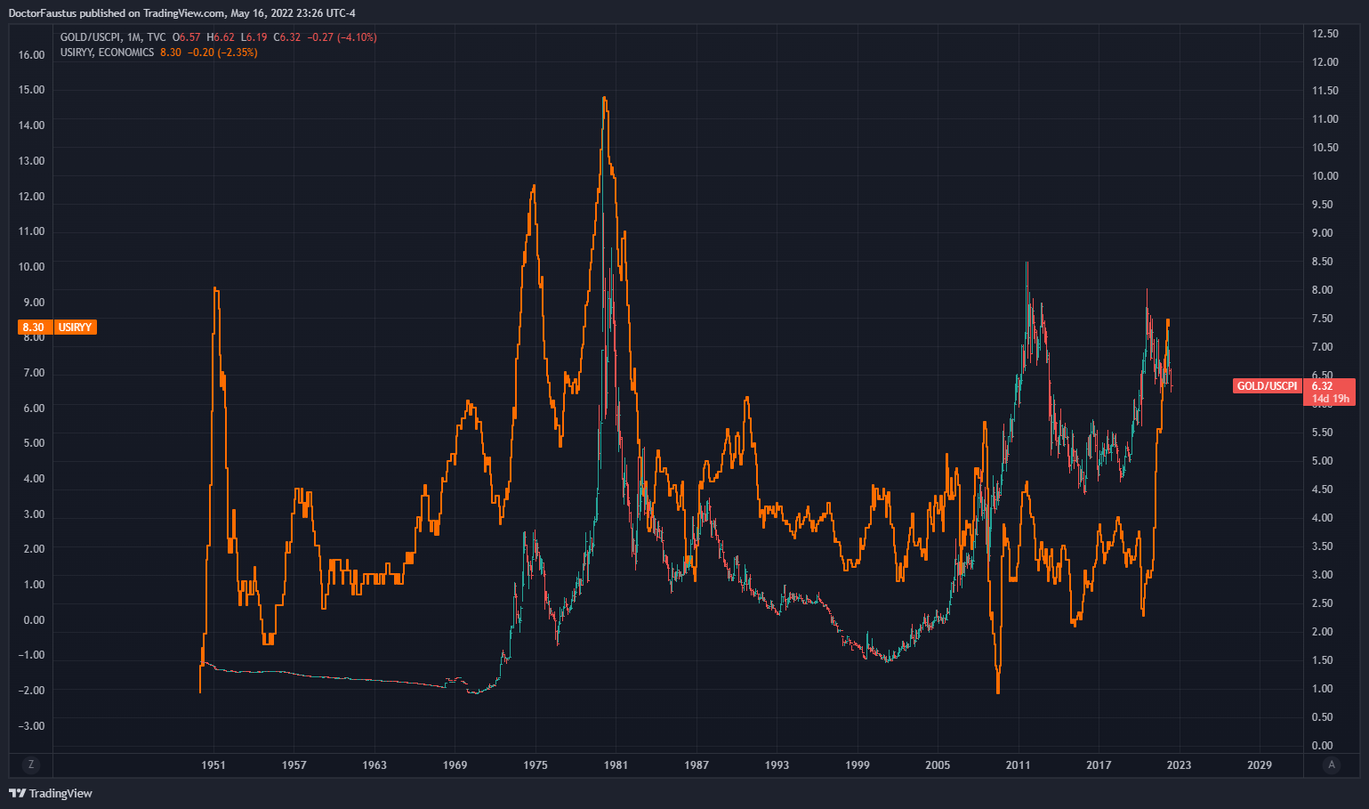The width and height of the screenshot is (1369, 809).
Task: Click 0.00 on the left price scale
Action: pos(34,620)
